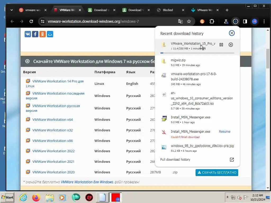The image size is (271, 203).
Task: Open Chrome Labs flask icon
Action: pyautogui.click(x=226, y=21)
